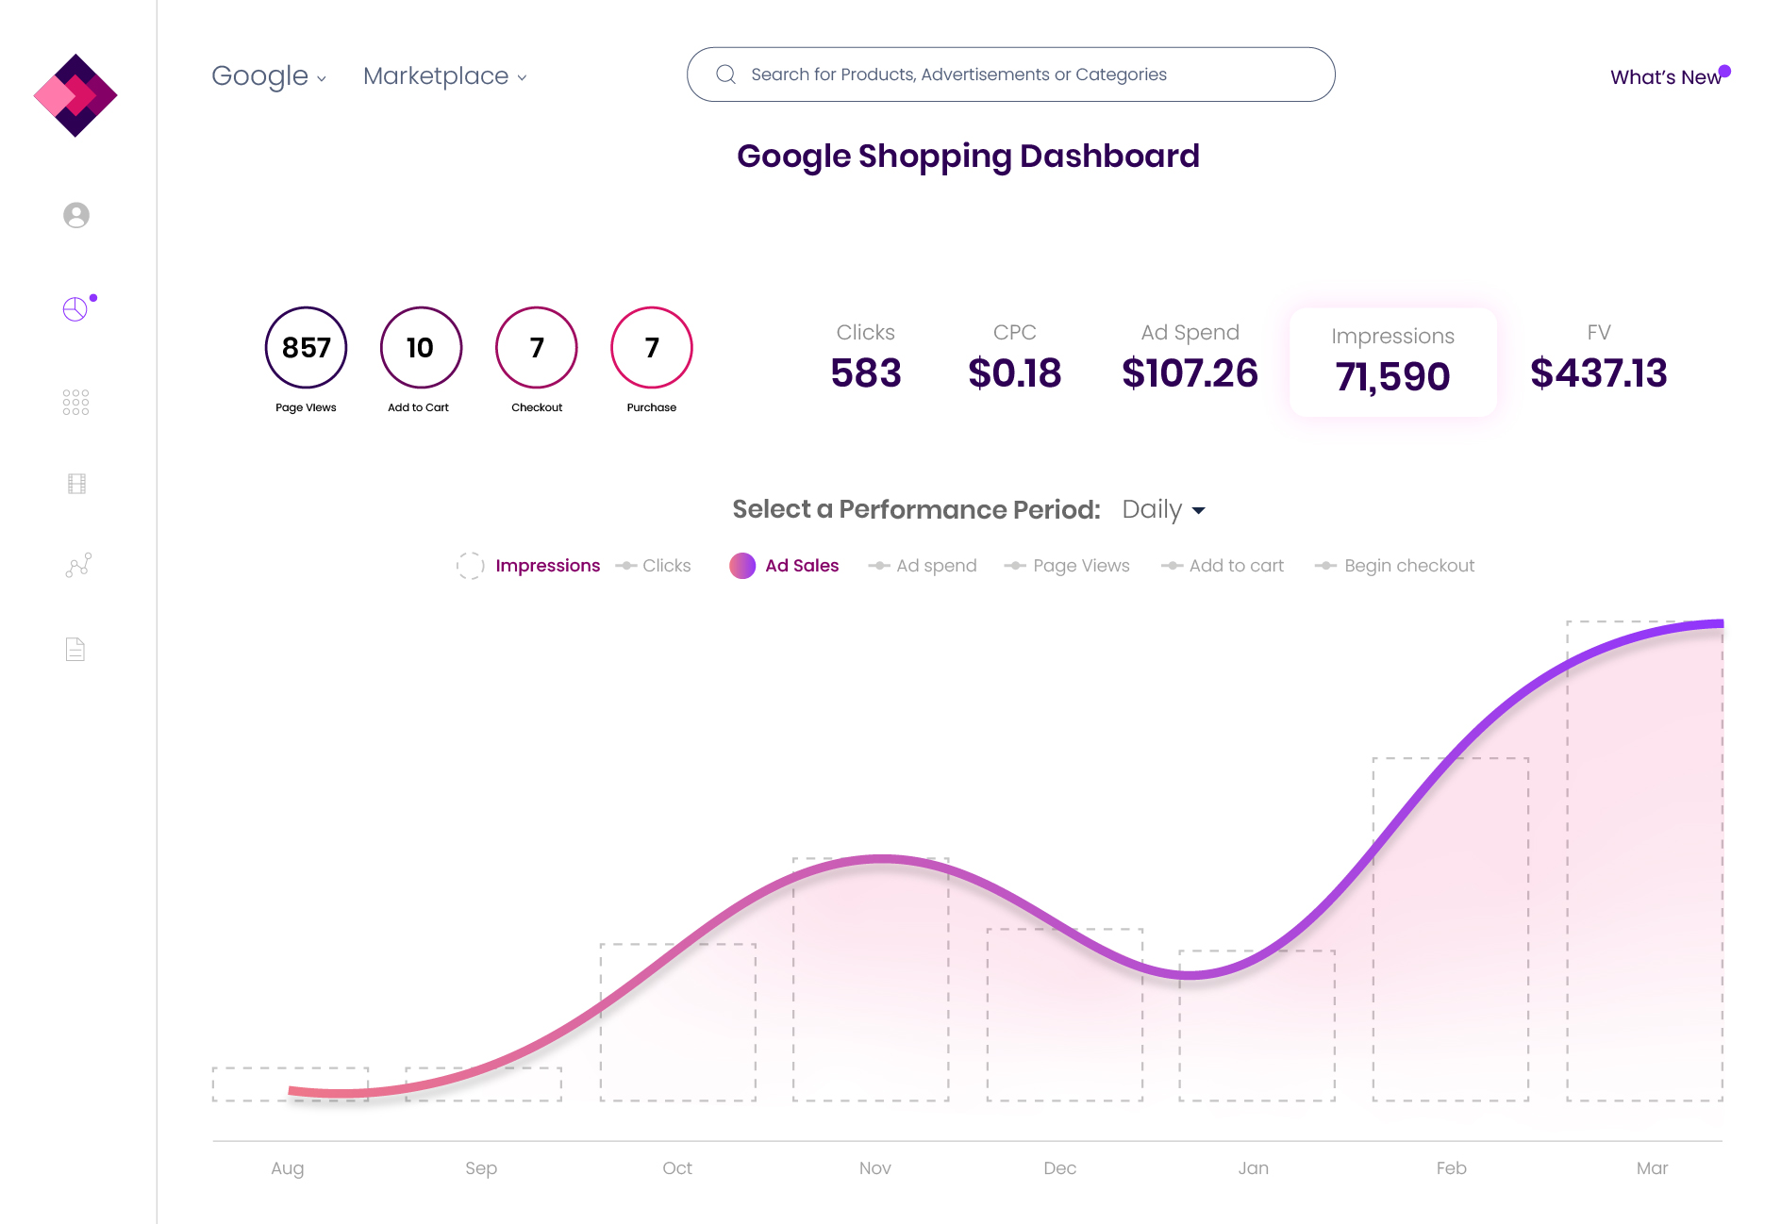The height and width of the screenshot is (1224, 1781).
Task: Click the magnifier search icon
Action: click(725, 74)
